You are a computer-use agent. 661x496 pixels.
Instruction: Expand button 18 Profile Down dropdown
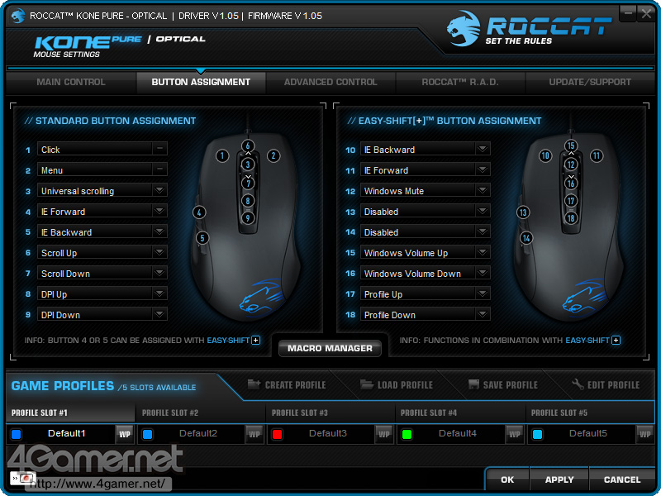483,314
